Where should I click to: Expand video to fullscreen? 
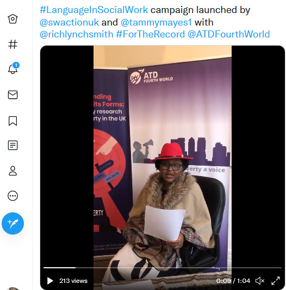276,281
